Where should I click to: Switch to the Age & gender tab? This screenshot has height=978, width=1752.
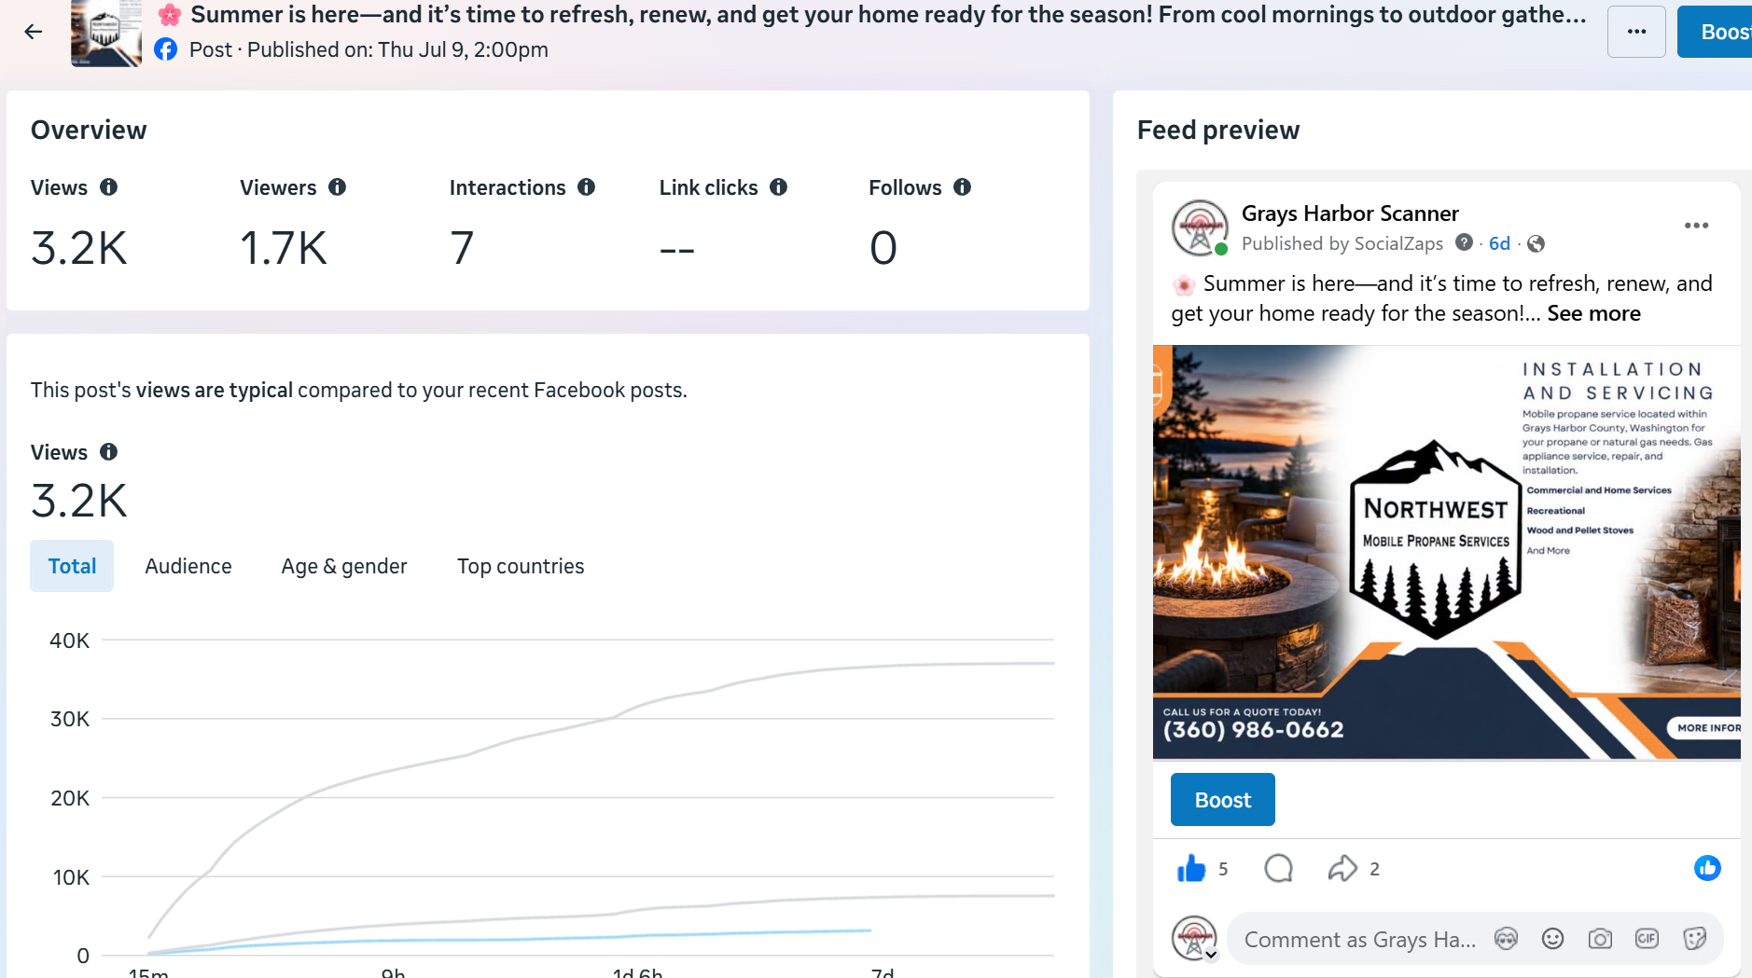click(344, 566)
